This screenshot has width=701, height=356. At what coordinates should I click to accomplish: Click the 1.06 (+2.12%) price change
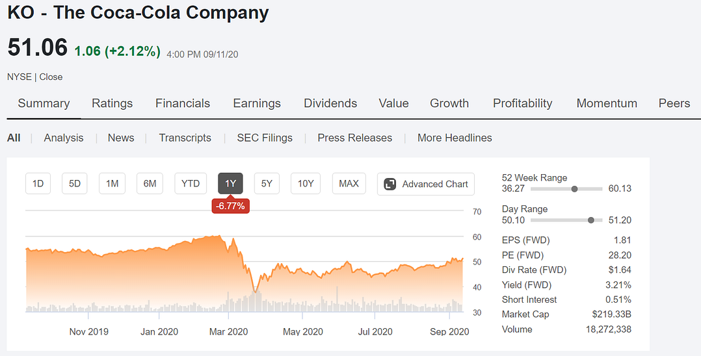coord(117,51)
